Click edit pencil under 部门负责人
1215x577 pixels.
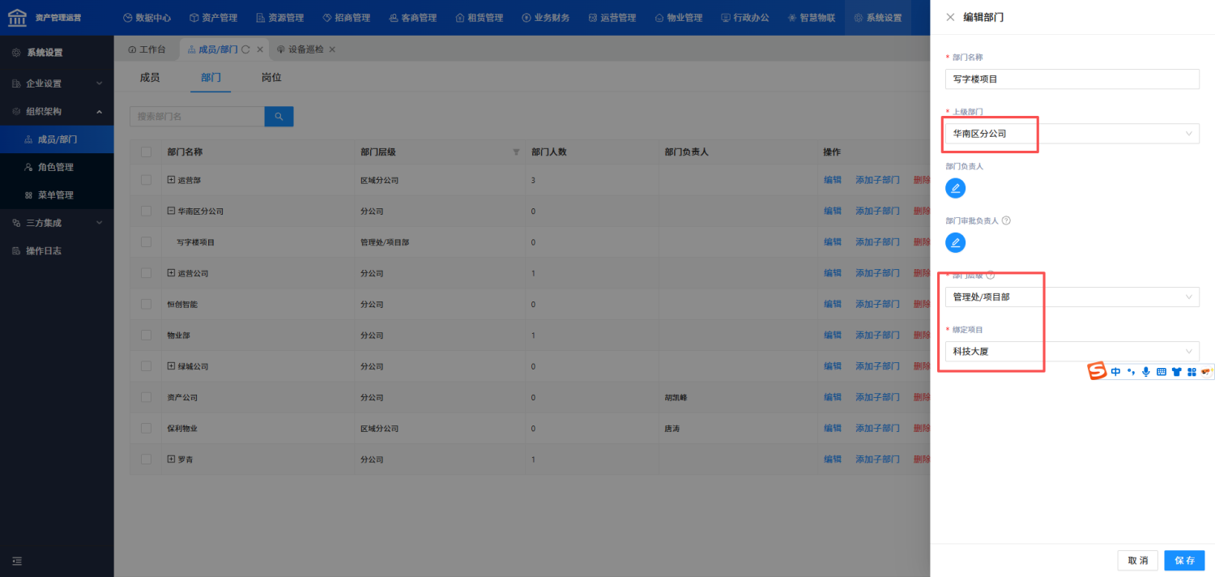956,188
